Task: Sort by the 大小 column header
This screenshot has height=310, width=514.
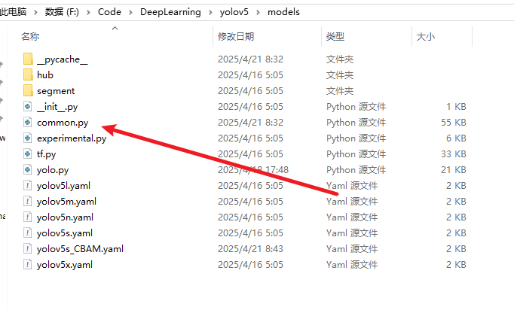Action: pos(426,36)
